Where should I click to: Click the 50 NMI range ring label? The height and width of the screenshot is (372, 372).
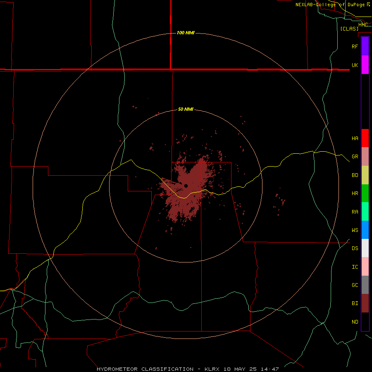click(186, 109)
